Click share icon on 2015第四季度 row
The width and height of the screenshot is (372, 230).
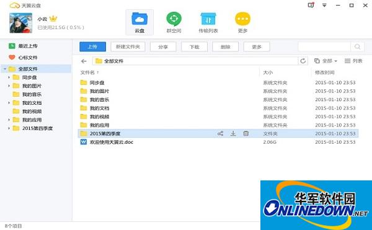[x=220, y=133]
